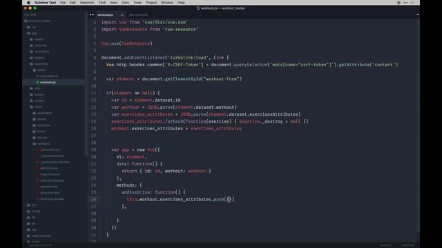
Task: Open edit.html.erb in the sidebar
Action: click(49, 168)
